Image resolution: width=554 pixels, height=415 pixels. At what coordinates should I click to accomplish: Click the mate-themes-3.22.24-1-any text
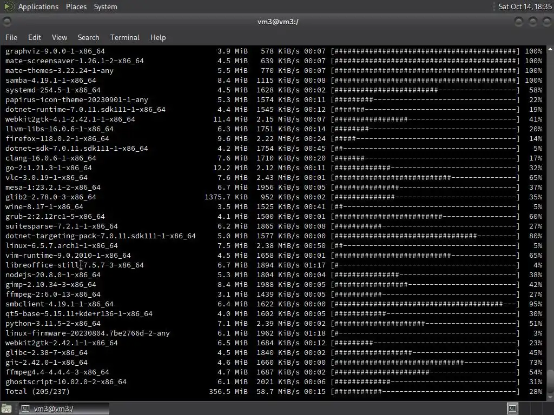click(x=60, y=71)
